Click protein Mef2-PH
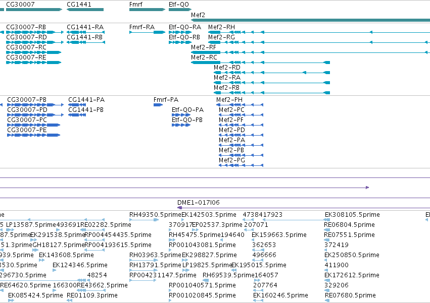Screen dimensions: 430x303 tap(240, 105)
